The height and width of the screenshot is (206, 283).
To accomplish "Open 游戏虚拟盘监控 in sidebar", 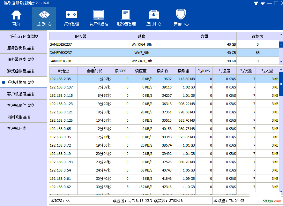I will (x=24, y=71).
